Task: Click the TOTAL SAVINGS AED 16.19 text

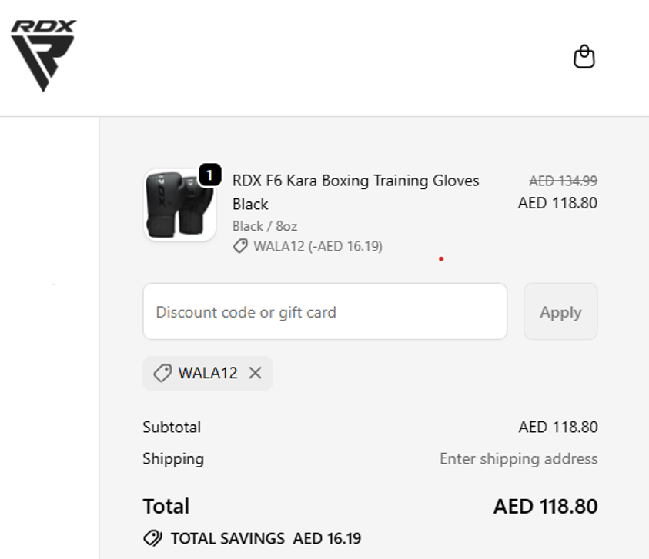Action: coord(266,538)
